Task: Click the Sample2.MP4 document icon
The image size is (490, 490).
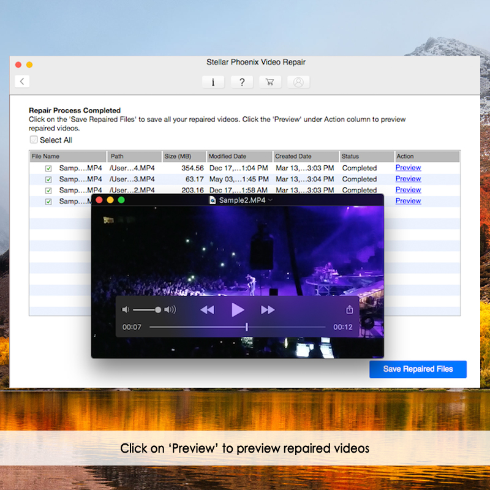Action: 213,200
